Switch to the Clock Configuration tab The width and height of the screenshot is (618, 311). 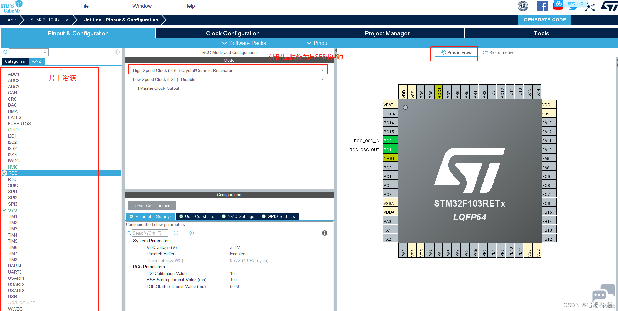233,33
